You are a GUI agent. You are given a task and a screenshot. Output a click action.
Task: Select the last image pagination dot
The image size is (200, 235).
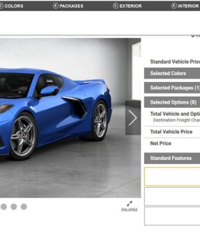(24, 207)
